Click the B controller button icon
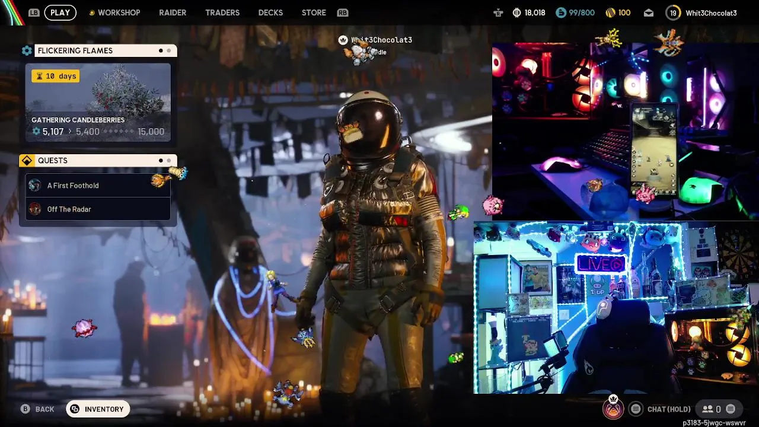Viewport: 759px width, 427px height. (25, 409)
